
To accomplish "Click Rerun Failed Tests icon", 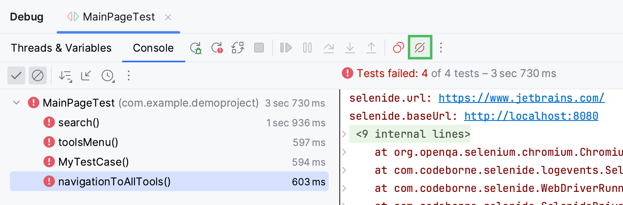I will 217,48.
